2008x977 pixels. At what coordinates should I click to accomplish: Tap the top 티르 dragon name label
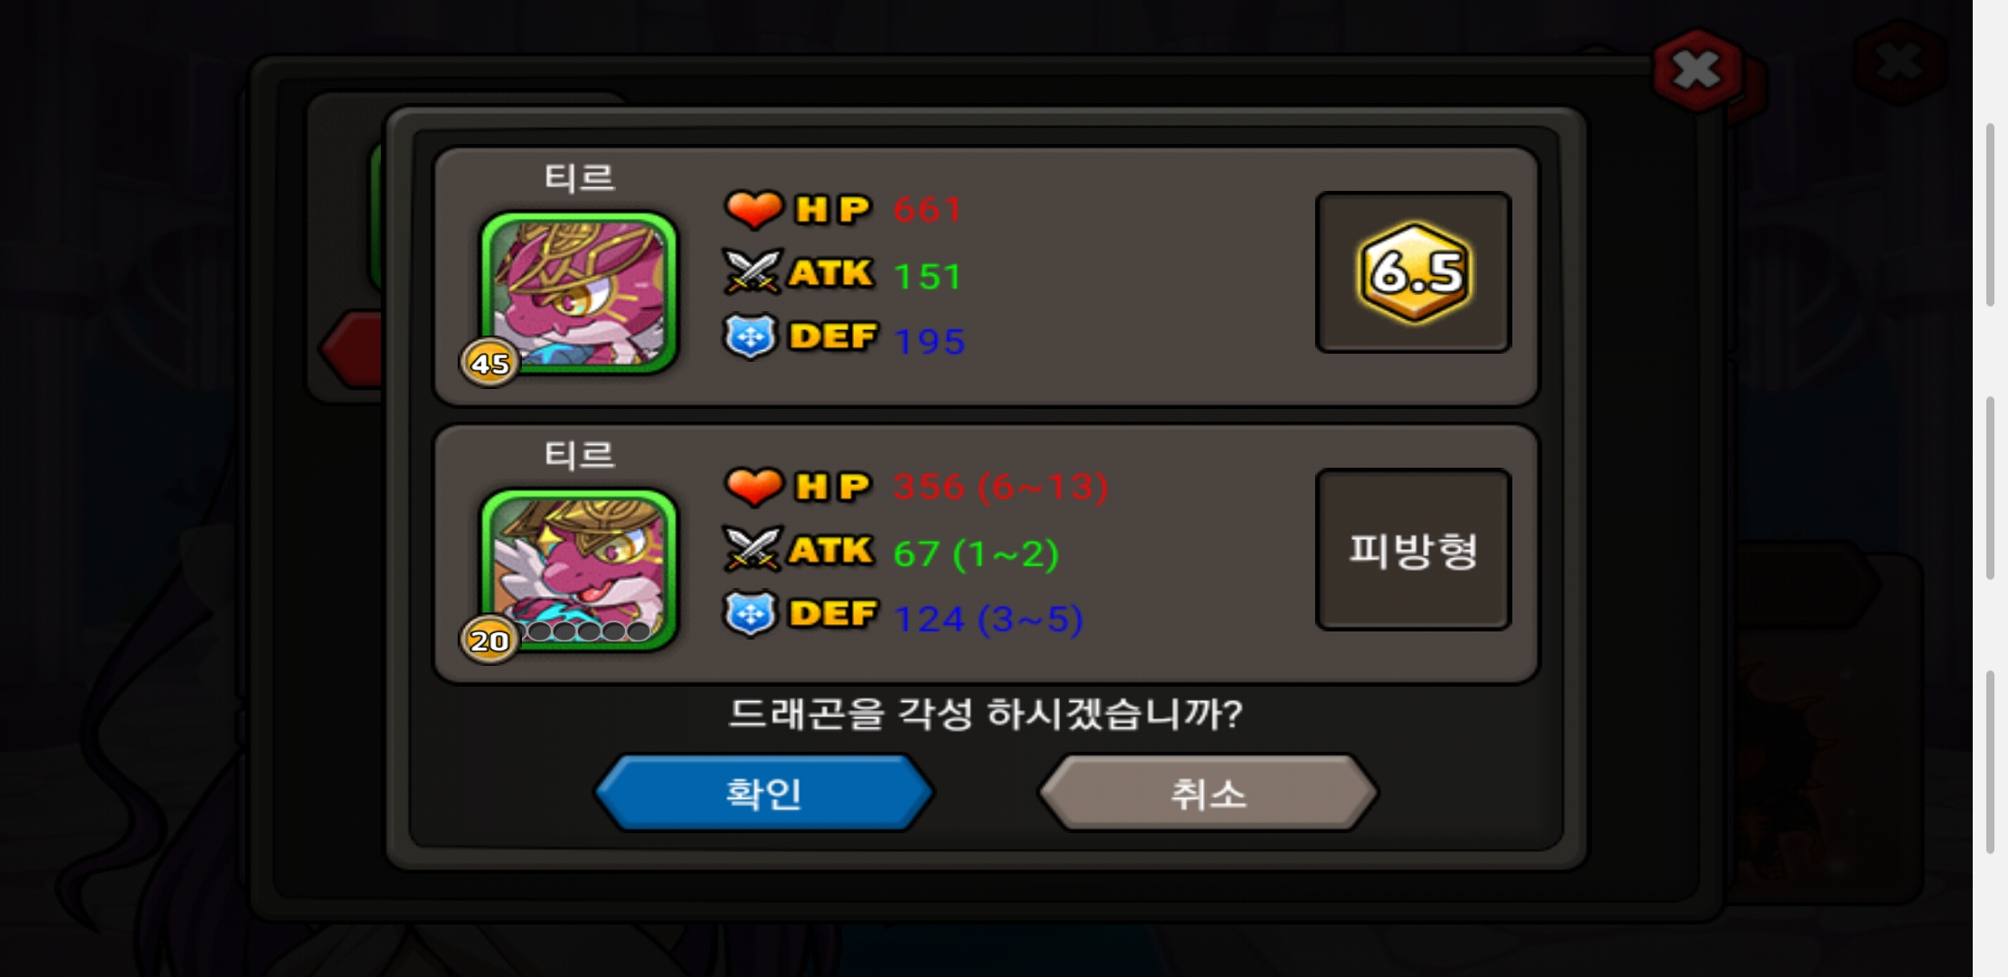point(579,176)
